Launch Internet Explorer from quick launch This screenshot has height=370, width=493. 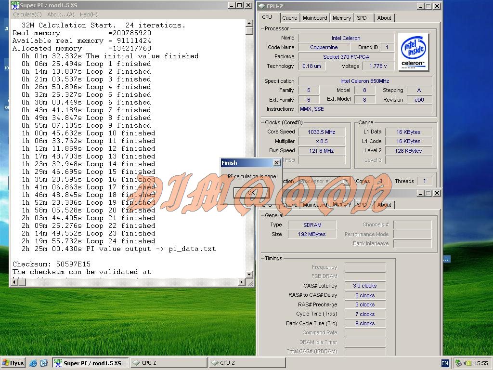point(33,363)
